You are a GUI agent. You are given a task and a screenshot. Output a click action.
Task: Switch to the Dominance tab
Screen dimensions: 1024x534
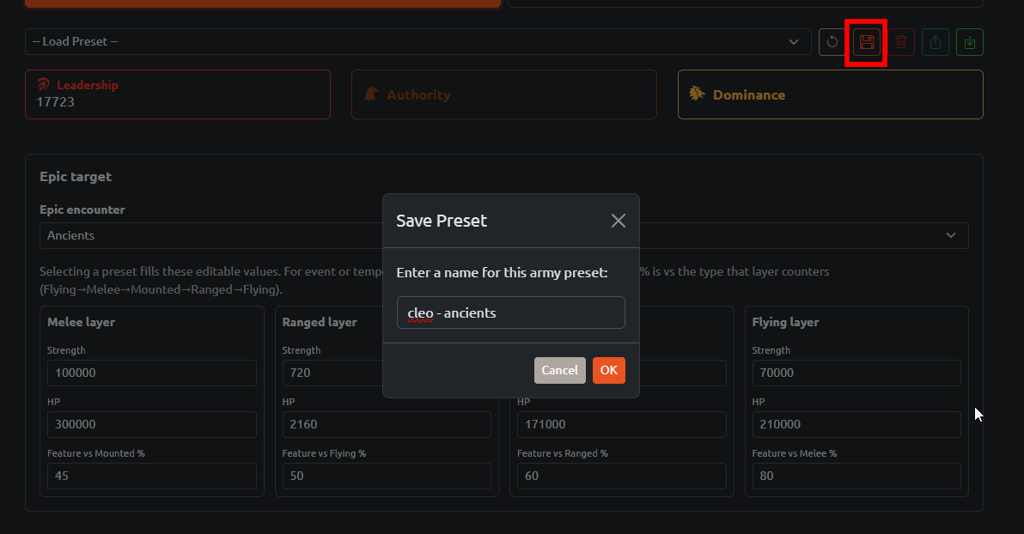(x=831, y=94)
